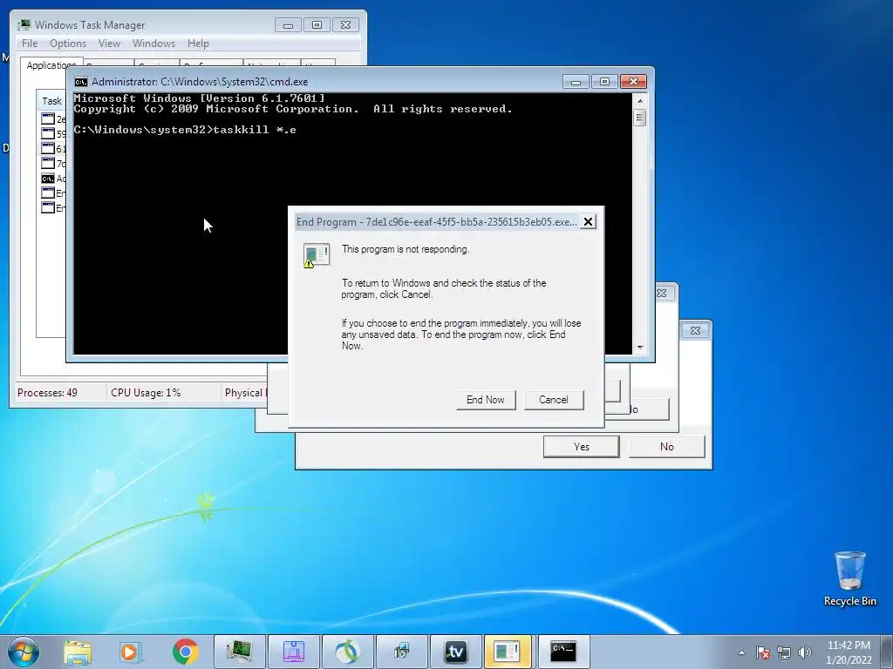This screenshot has height=669, width=893.
Task: Switch to Task Manager taskbar button
Action: [240, 652]
